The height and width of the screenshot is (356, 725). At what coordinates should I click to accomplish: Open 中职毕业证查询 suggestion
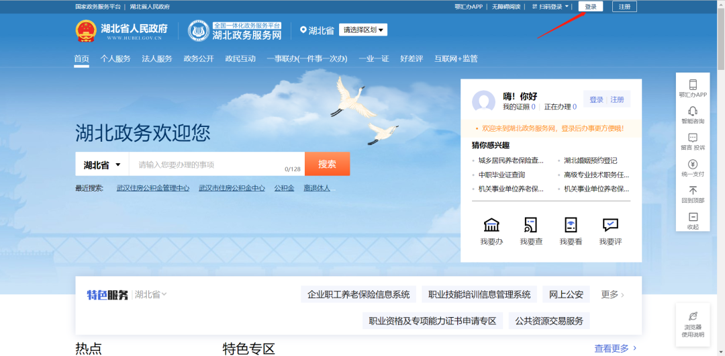point(501,175)
